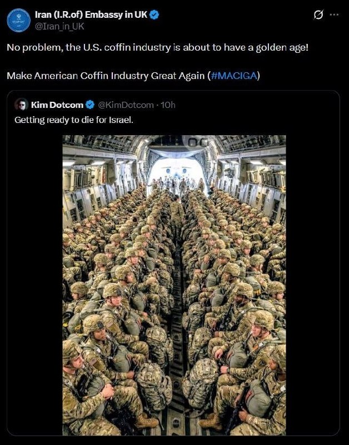Click the Grok slashed-circle icon
This screenshot has width=349, height=445.
318,15
